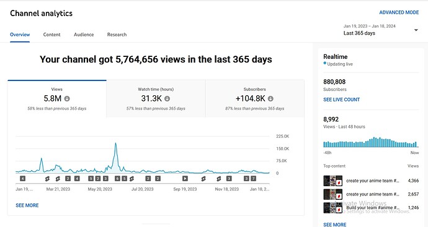
Task: Click the Shorts badge on the 4,366-views video thumbnail
Action: [339, 182]
